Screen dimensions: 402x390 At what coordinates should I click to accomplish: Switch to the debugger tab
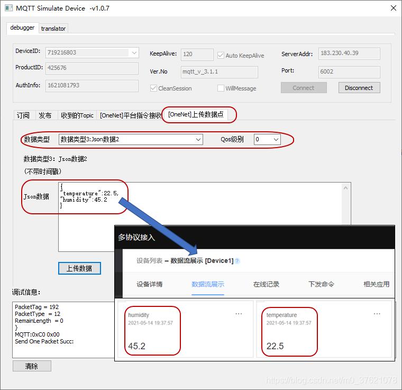pyautogui.click(x=22, y=28)
